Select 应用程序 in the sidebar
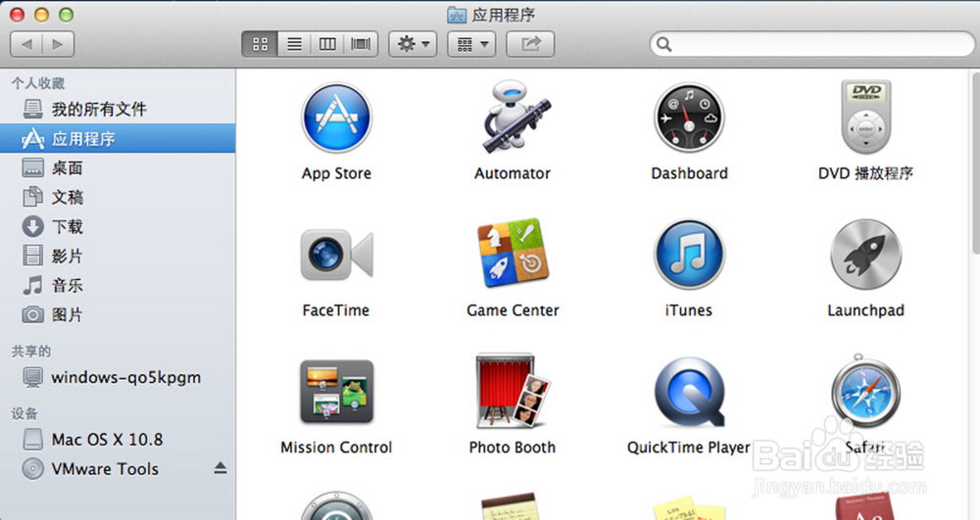Viewport: 980px width, 520px height. 118,138
